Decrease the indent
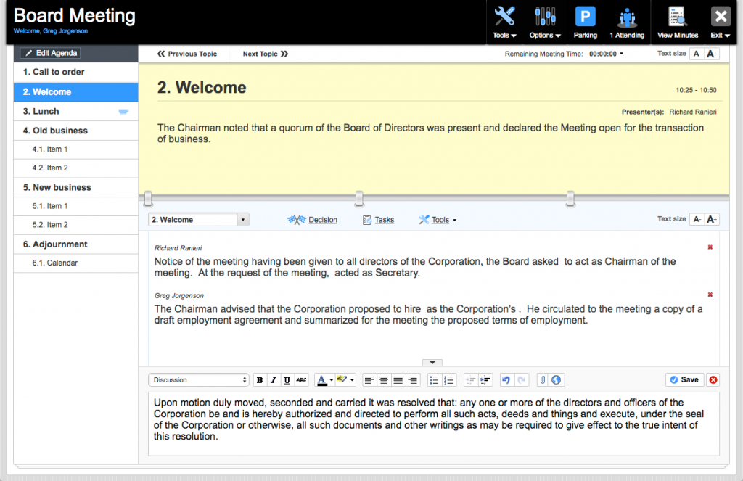The height and width of the screenshot is (481, 743). (x=470, y=380)
